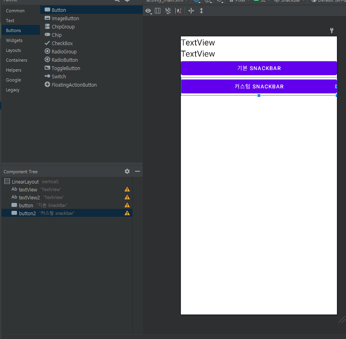Open the design surface layers dropdown
Screen dimensions: 346x339
[x=197, y=1]
